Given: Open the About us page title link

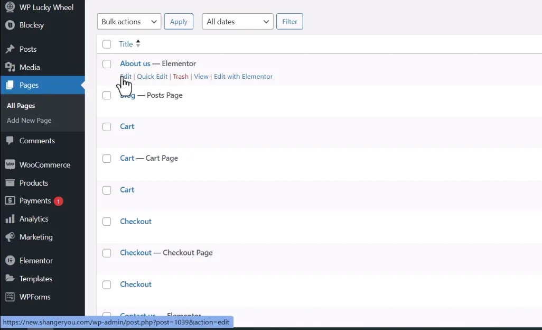Looking at the screenshot, I should click(x=135, y=63).
